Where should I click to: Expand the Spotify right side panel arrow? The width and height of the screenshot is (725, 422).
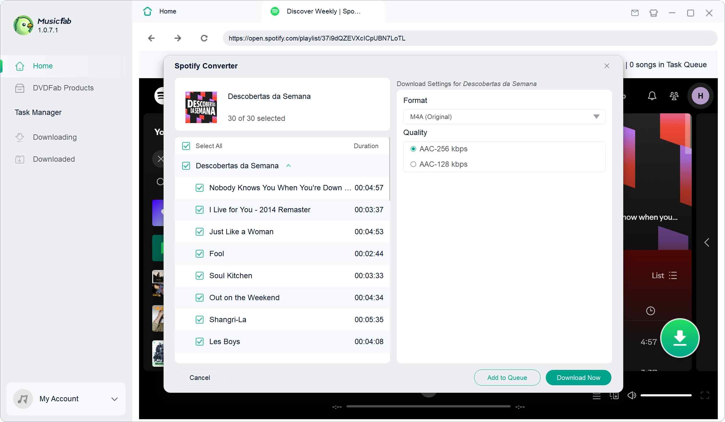click(x=707, y=242)
